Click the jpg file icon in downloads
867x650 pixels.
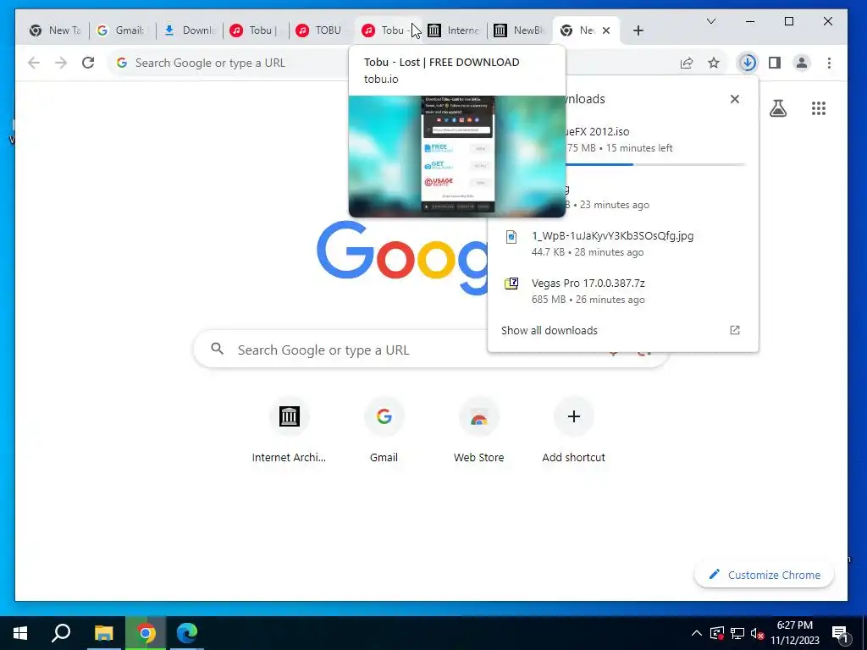[x=511, y=237]
